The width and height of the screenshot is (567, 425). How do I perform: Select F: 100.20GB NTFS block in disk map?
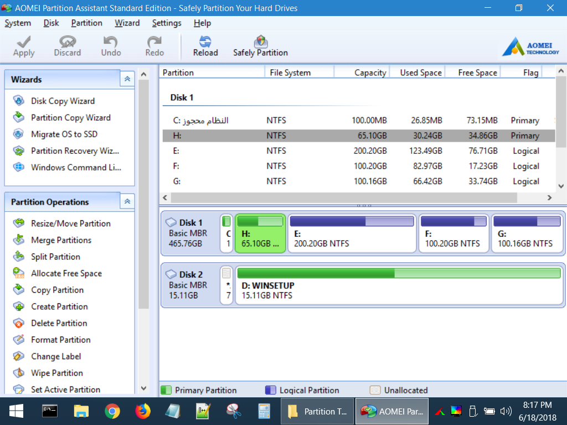pos(454,233)
